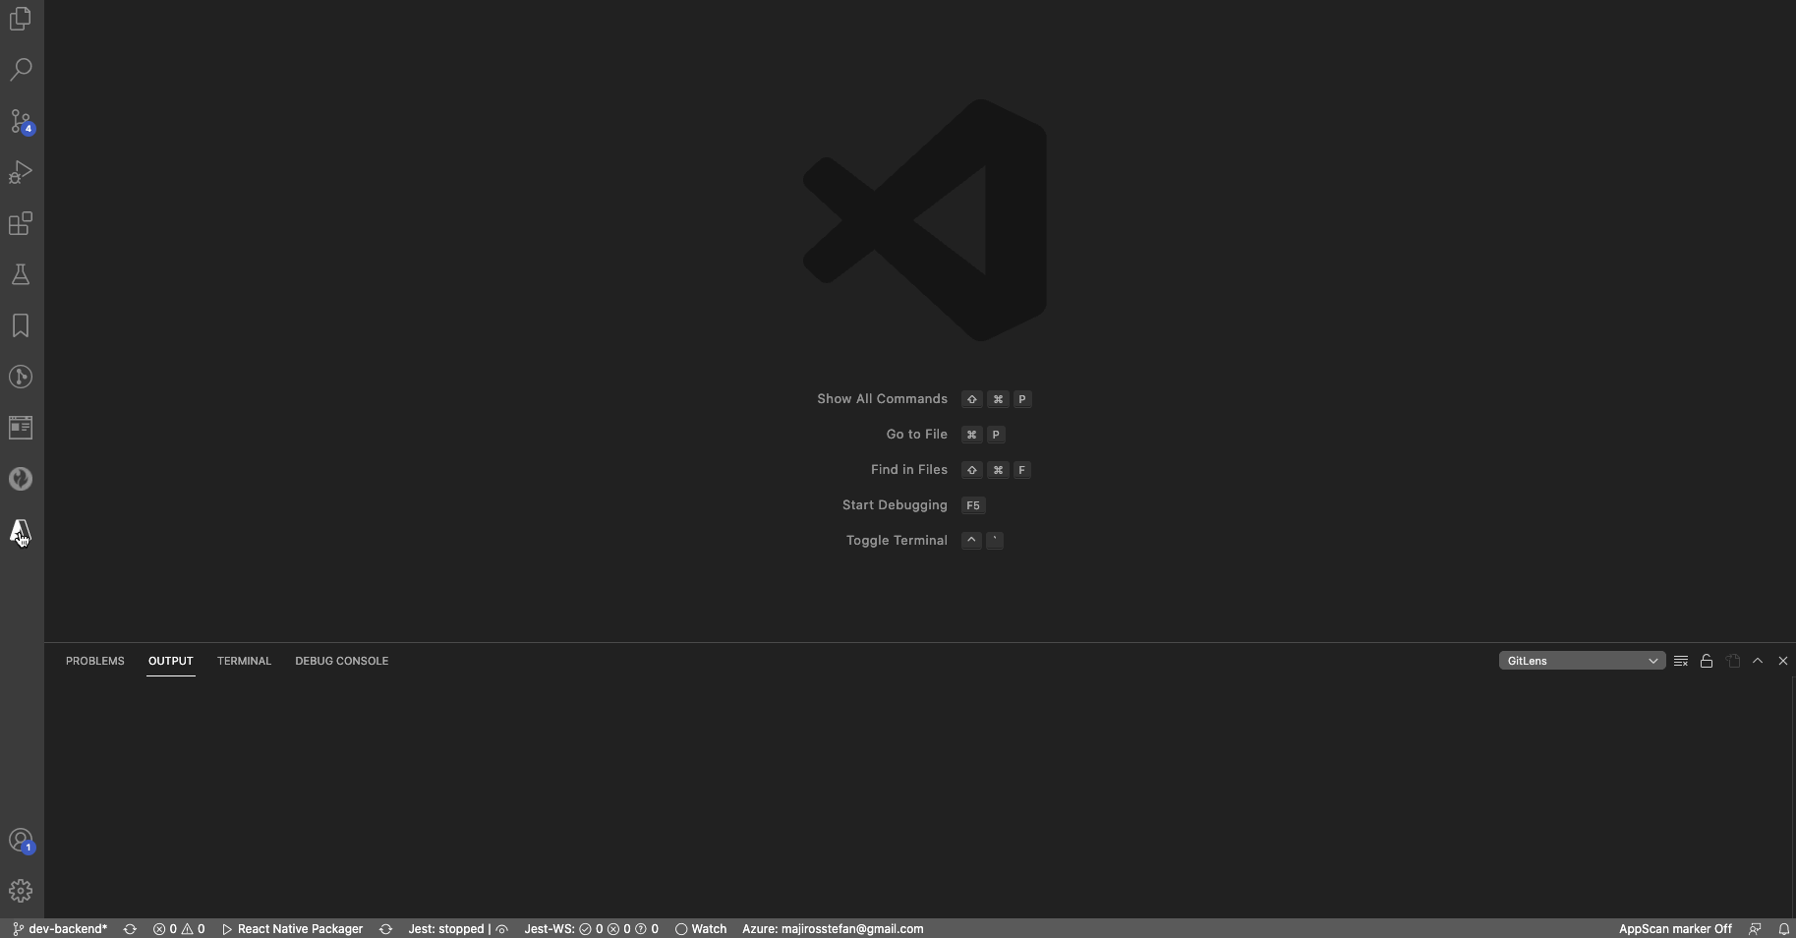The image size is (1796, 938).
Task: Toggle the output scroll lock
Action: (1707, 661)
